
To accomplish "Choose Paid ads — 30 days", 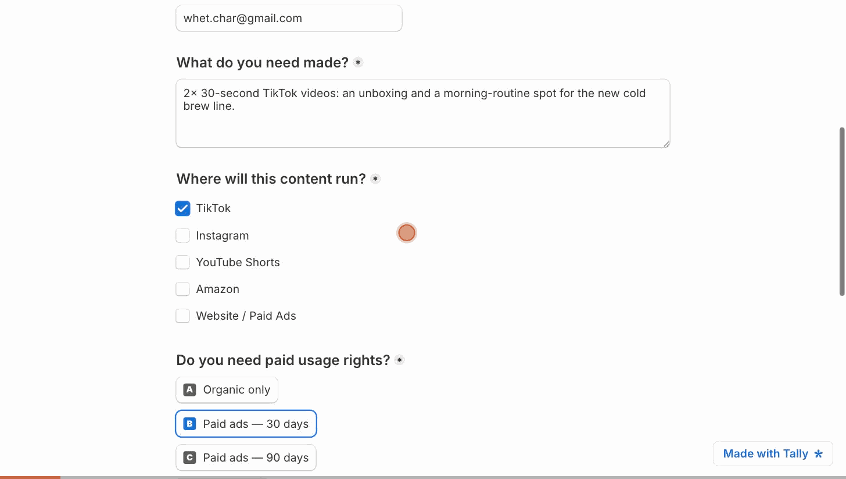I will coord(246,424).
